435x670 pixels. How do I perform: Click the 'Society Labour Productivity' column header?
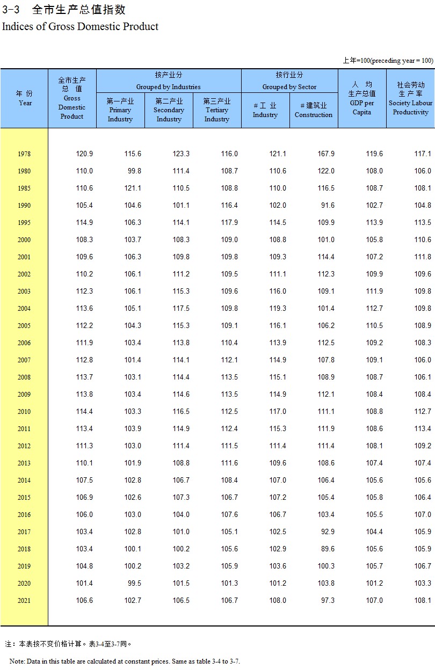410,98
